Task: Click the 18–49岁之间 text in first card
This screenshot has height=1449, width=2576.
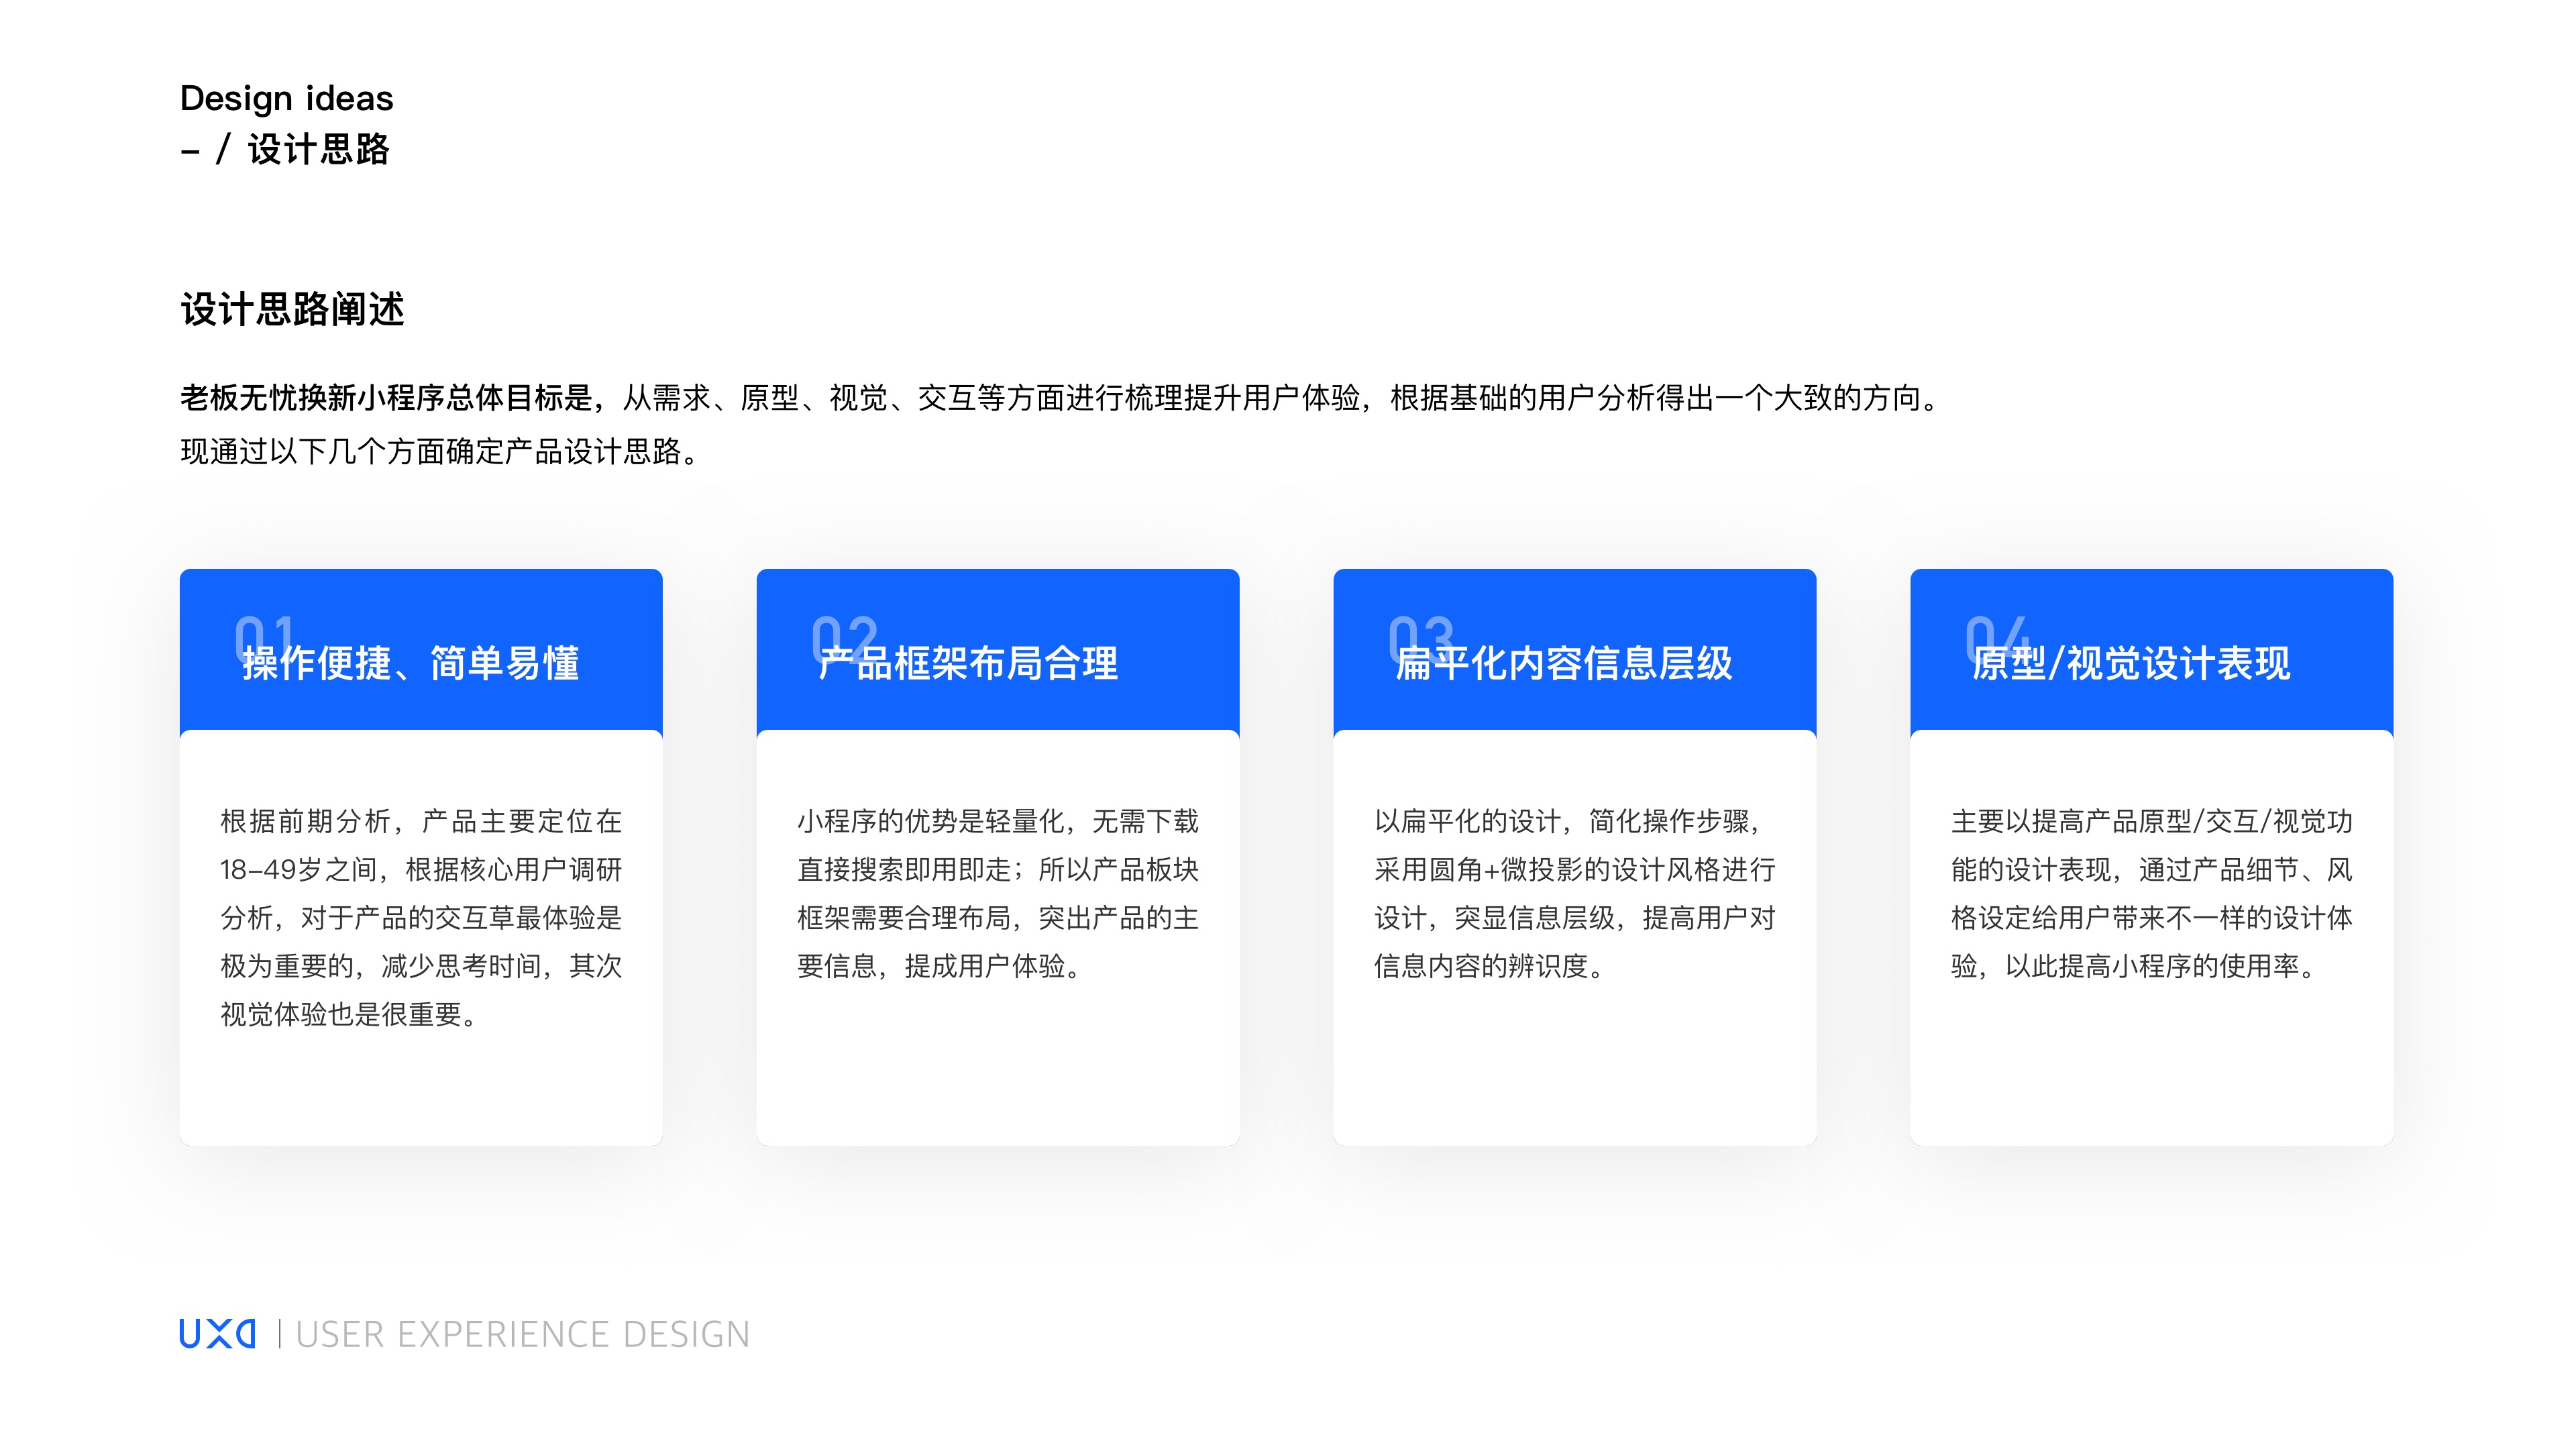Action: pyautogui.click(x=298, y=870)
